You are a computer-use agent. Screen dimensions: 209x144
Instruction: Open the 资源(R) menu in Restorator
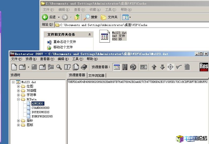coord(31,59)
